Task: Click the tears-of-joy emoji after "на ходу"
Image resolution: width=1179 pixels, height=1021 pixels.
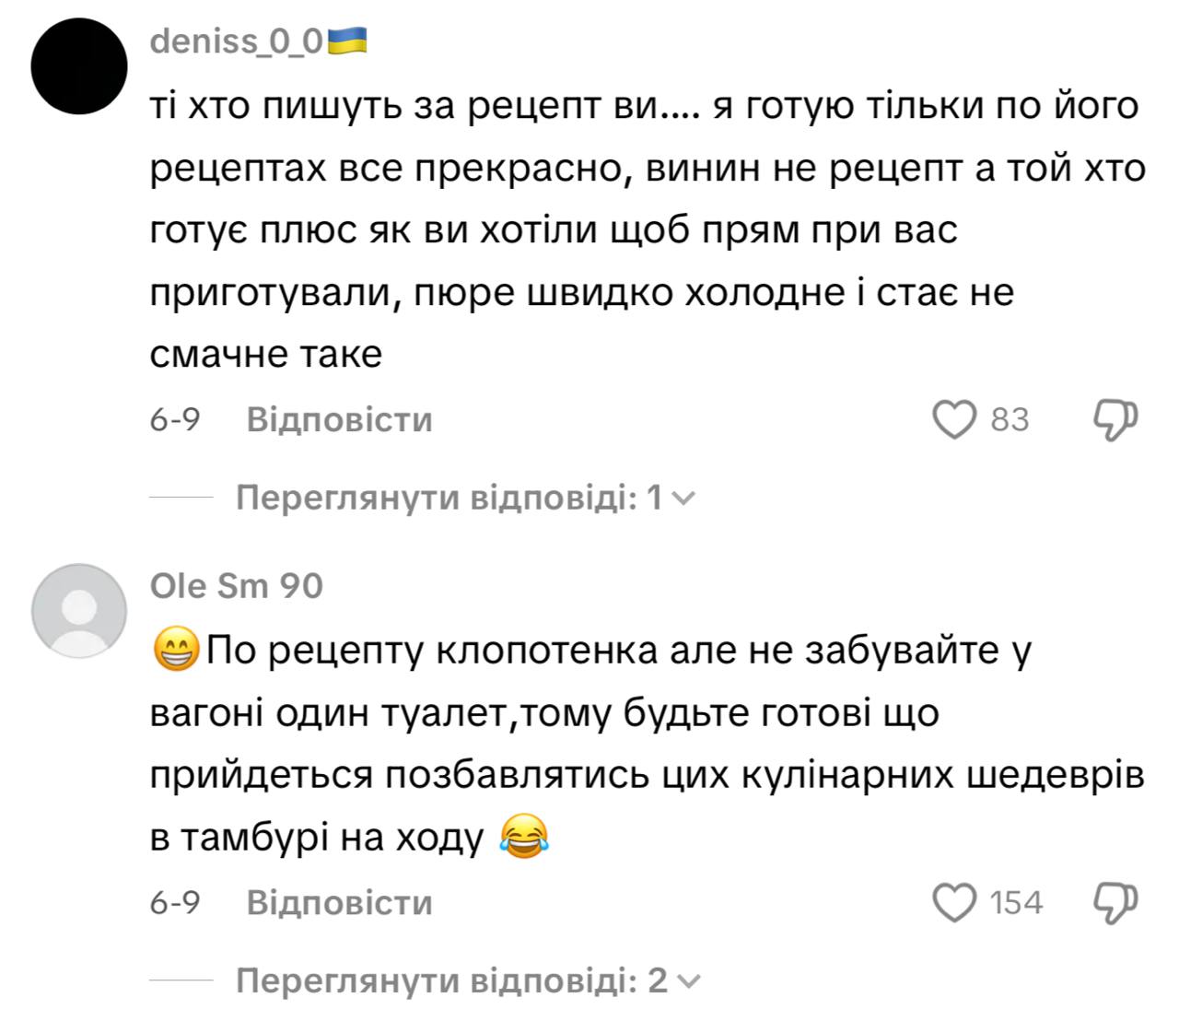Action: (x=524, y=838)
